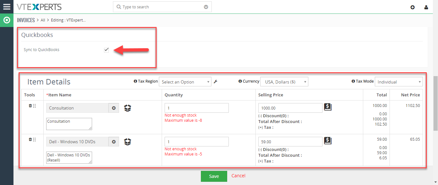Click the Quickbooks section heading

pyautogui.click(x=37, y=35)
